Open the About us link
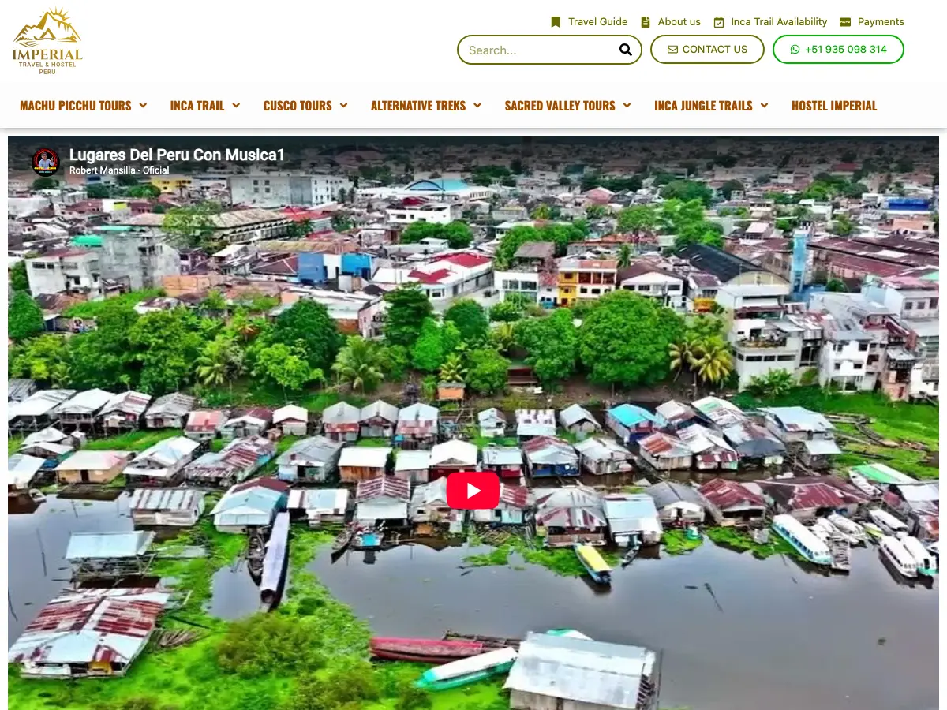Image resolution: width=947 pixels, height=710 pixels. (679, 22)
